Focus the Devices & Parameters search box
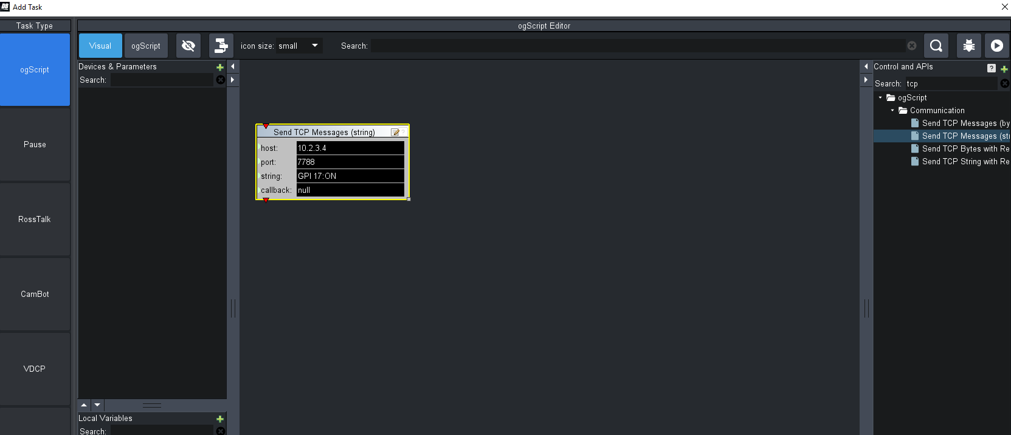 click(162, 80)
